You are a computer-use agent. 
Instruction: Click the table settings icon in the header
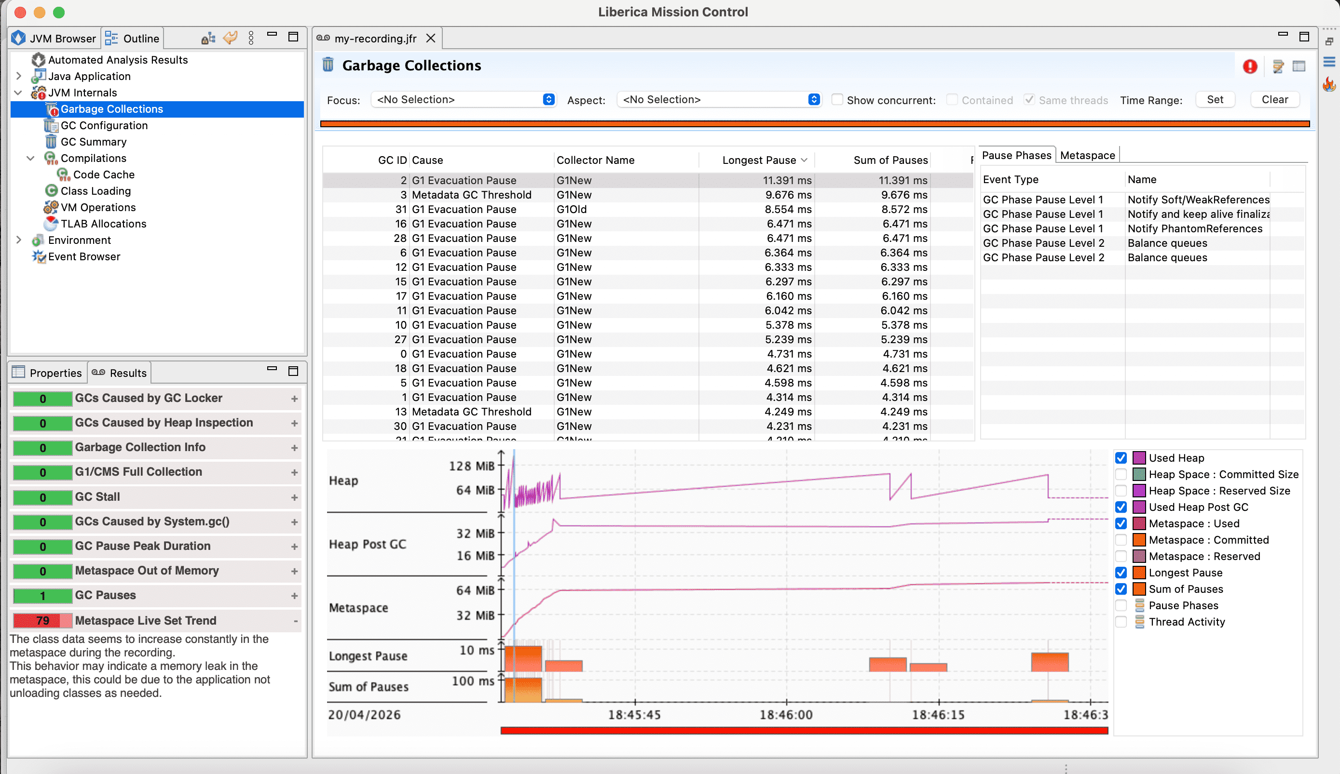(1299, 67)
